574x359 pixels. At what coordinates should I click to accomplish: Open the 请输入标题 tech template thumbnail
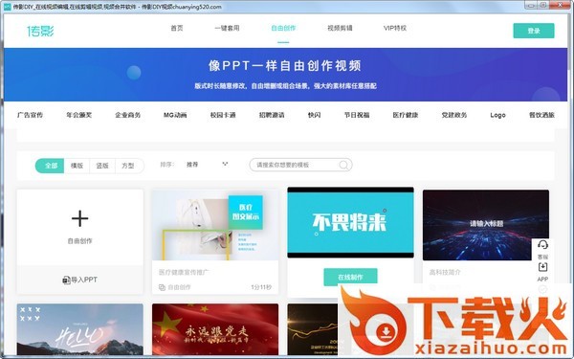pos(486,225)
